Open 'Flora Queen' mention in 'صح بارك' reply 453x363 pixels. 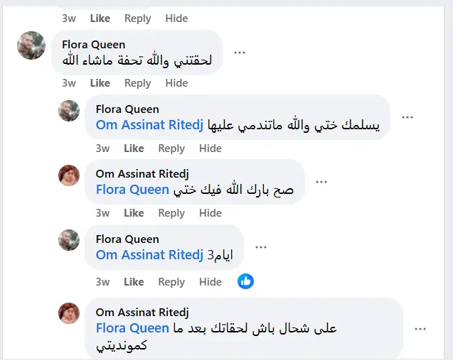[132, 190]
